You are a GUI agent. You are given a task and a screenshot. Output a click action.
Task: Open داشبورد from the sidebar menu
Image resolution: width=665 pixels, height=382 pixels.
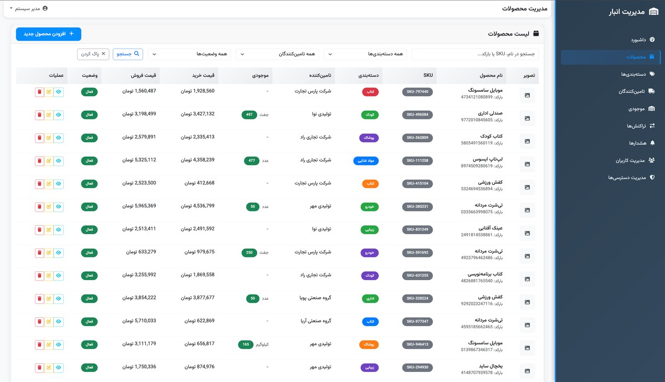[637, 39]
